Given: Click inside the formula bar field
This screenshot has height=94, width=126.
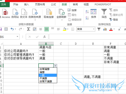Looking at the screenshot, I should [87, 37].
